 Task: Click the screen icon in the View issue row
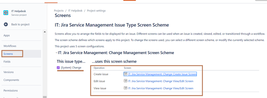tap(126, 88)
